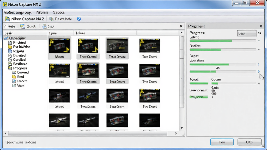Select the Nikon thumbnail
The height and width of the screenshot is (150, 267).
[59, 48]
